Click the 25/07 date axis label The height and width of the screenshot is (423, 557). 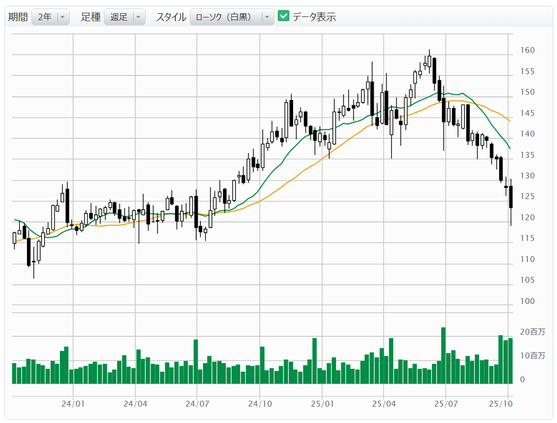446,404
